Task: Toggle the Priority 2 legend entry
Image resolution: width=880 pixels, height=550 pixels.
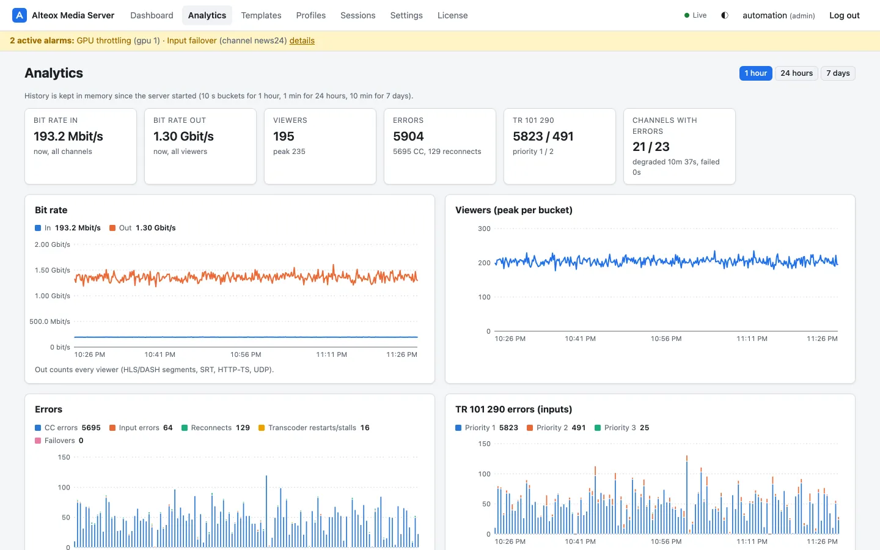Action: click(x=556, y=428)
